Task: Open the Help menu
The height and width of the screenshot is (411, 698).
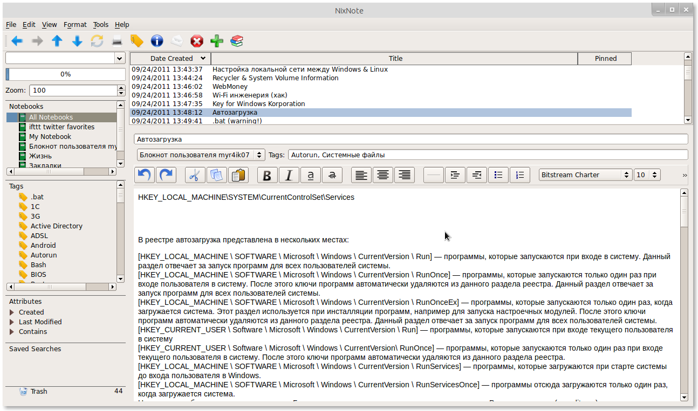Action: pos(122,24)
